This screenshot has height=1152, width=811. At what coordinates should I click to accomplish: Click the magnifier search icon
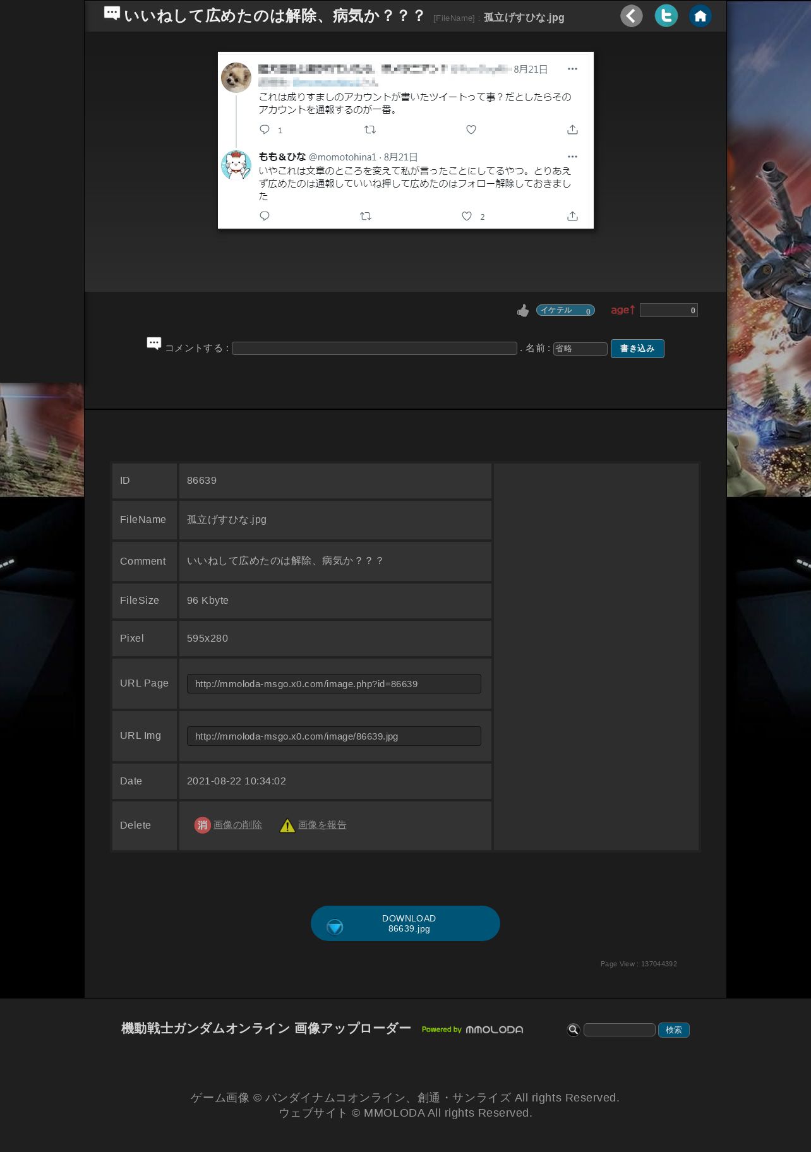574,1030
